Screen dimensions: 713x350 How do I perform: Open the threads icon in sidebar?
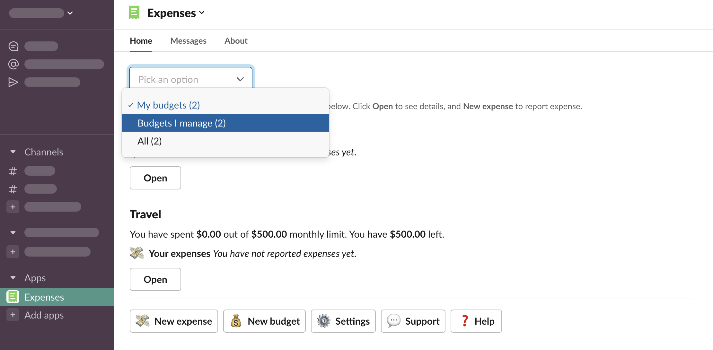click(x=13, y=46)
